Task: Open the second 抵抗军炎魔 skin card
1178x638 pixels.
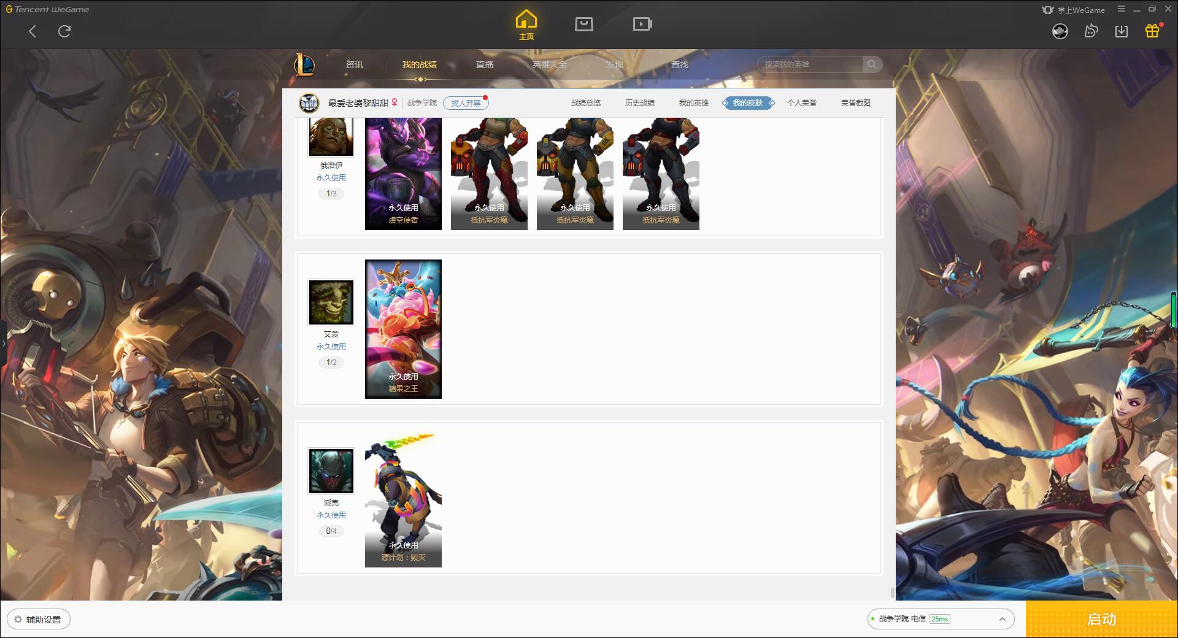Action: tap(575, 174)
